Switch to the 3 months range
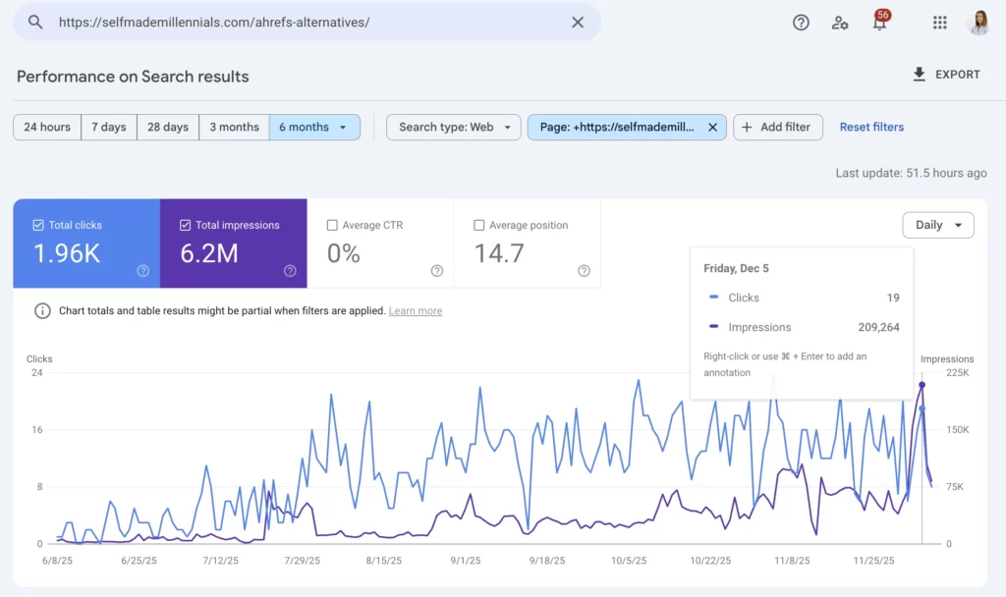This screenshot has width=1006, height=597. click(x=234, y=127)
